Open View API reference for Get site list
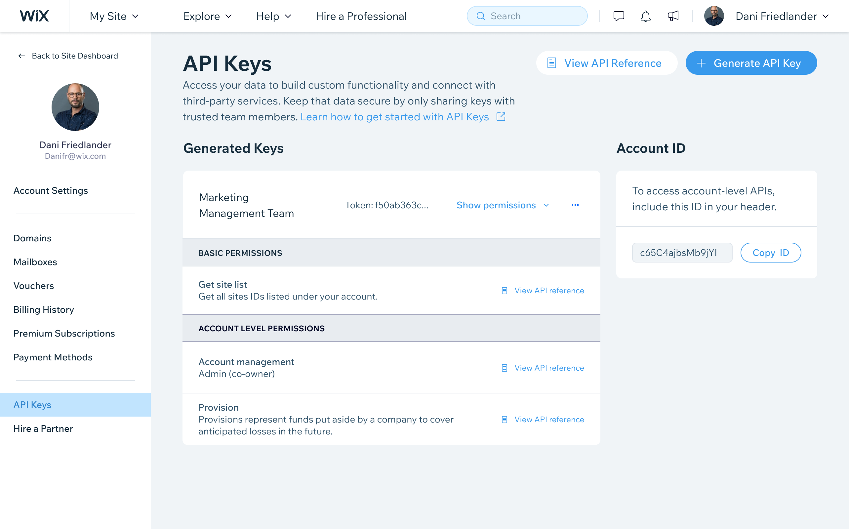The width and height of the screenshot is (849, 529). [549, 290]
